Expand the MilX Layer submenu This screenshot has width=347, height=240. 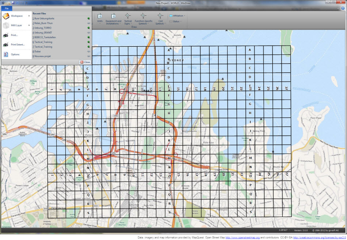16,26
